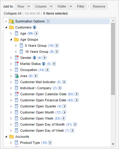Click the scrollbar down arrow
This screenshot has width=119, height=149.
tap(113, 144)
